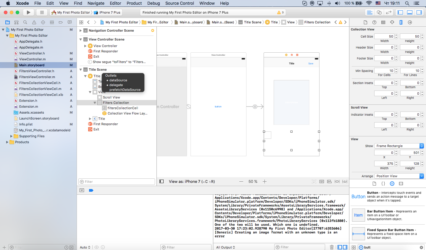Toggle breakpoints activation in debug bar
Image resolution: width=426 pixels, height=250 pixels.
(x=91, y=190)
